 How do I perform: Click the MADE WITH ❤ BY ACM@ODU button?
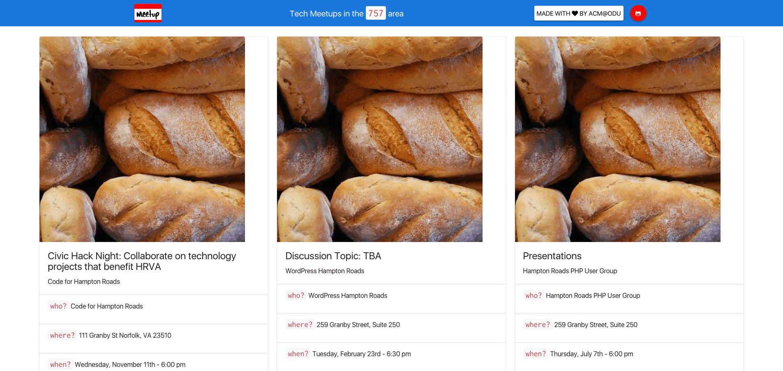[578, 13]
